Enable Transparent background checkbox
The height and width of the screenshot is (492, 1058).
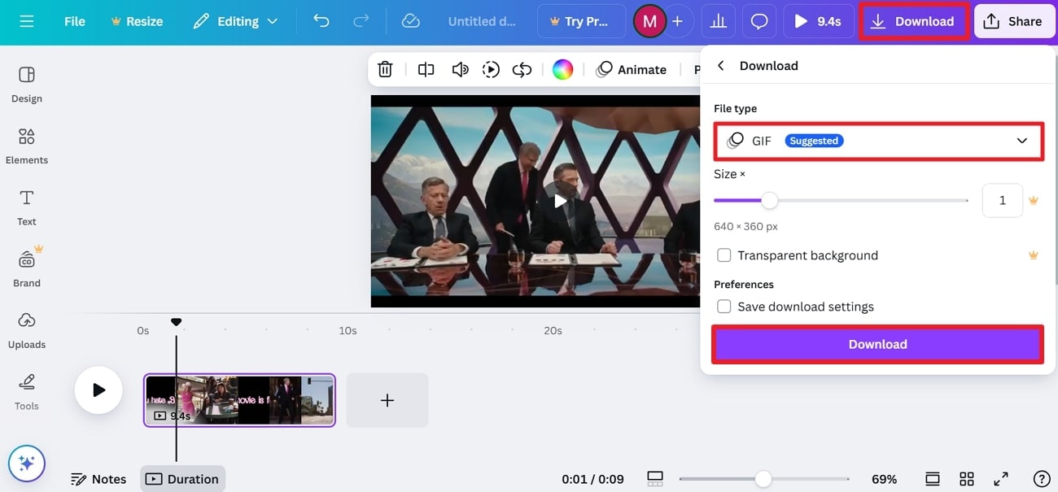[x=724, y=255]
